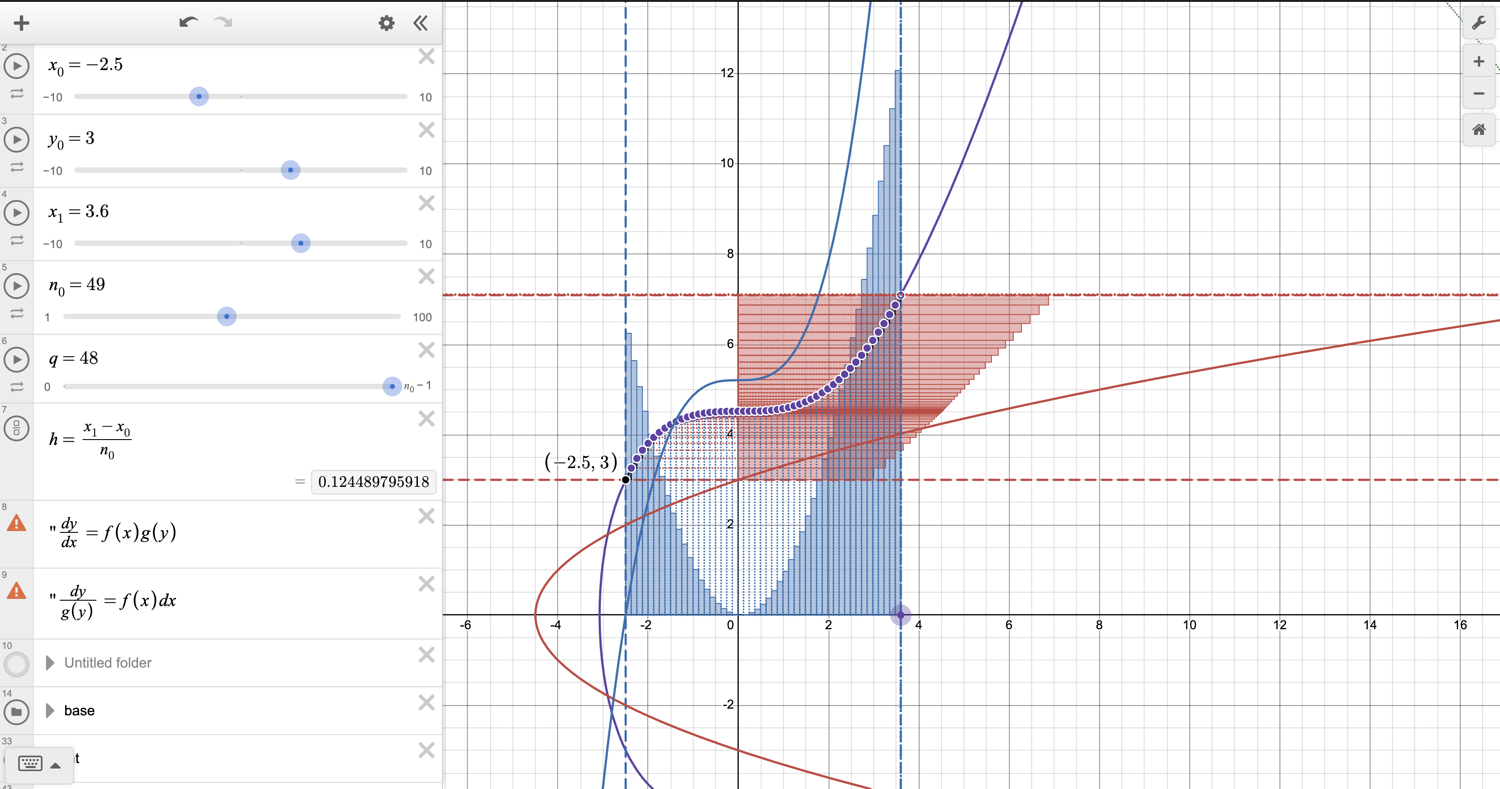Image resolution: width=1500 pixels, height=789 pixels.
Task: Zoom in on the graph
Action: [x=1479, y=62]
